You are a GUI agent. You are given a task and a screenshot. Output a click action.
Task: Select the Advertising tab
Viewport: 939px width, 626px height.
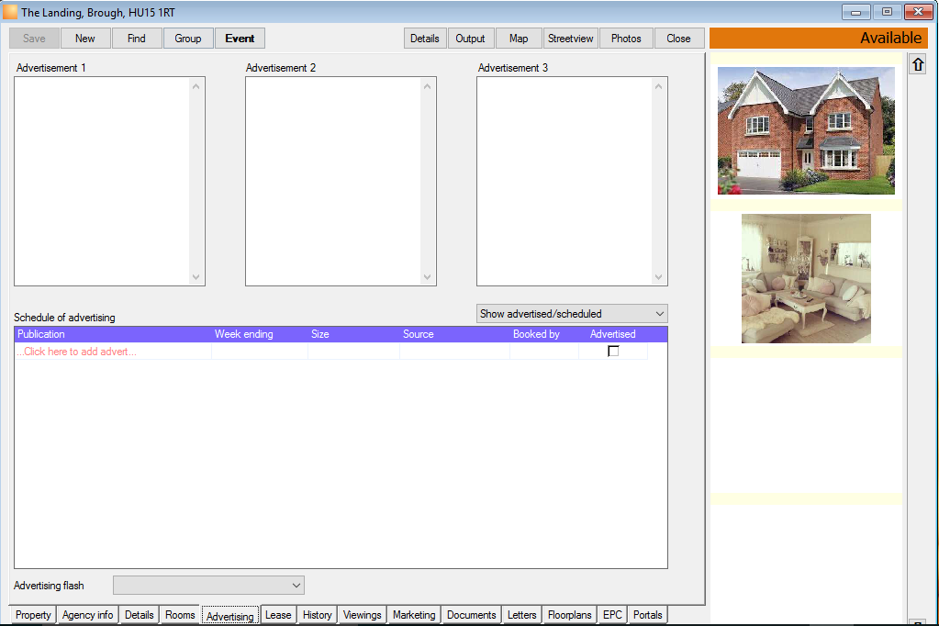click(230, 616)
